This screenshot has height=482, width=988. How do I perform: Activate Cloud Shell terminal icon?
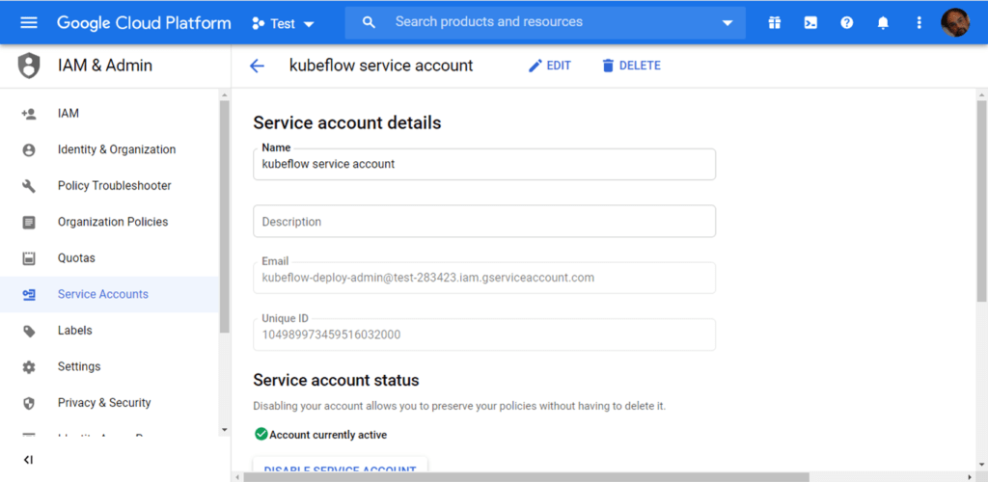point(810,22)
